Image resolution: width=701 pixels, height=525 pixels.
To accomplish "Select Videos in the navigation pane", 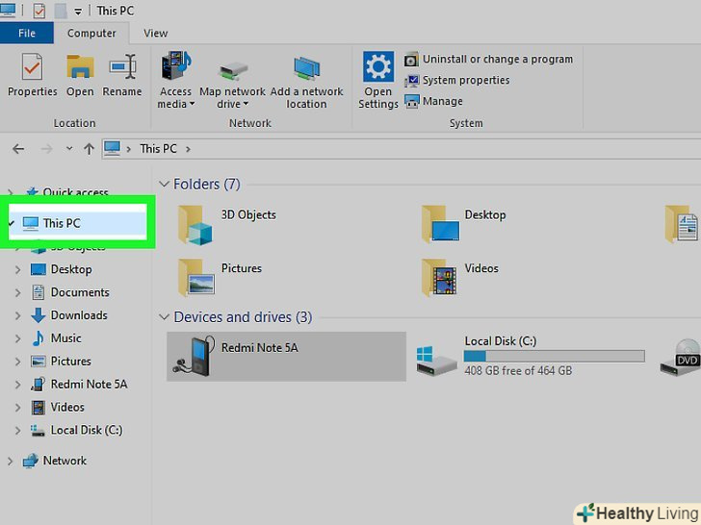I will tap(67, 407).
